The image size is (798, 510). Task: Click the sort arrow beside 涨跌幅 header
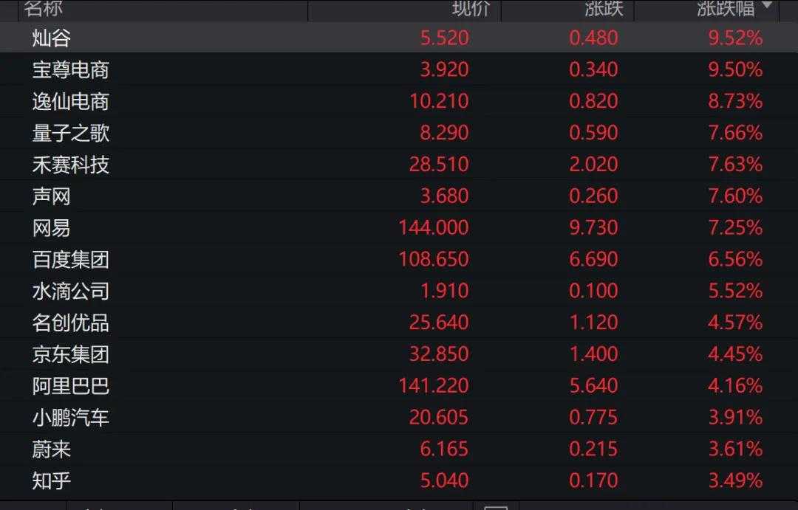pos(766,7)
